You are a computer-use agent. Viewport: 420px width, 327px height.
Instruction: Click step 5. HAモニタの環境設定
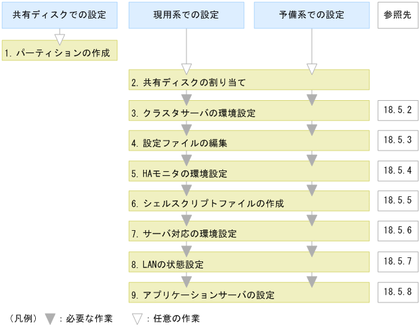tap(249, 172)
